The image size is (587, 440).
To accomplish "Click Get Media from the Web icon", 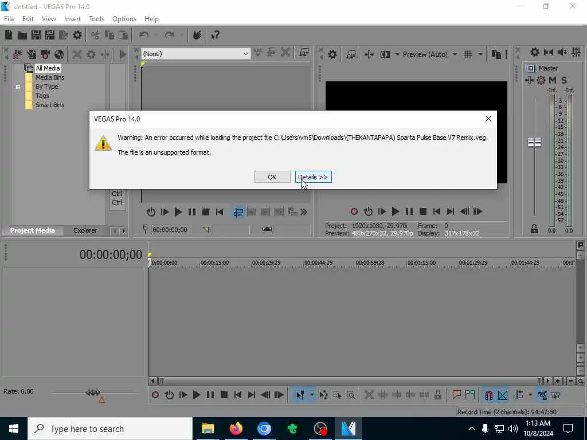I will click(x=59, y=54).
